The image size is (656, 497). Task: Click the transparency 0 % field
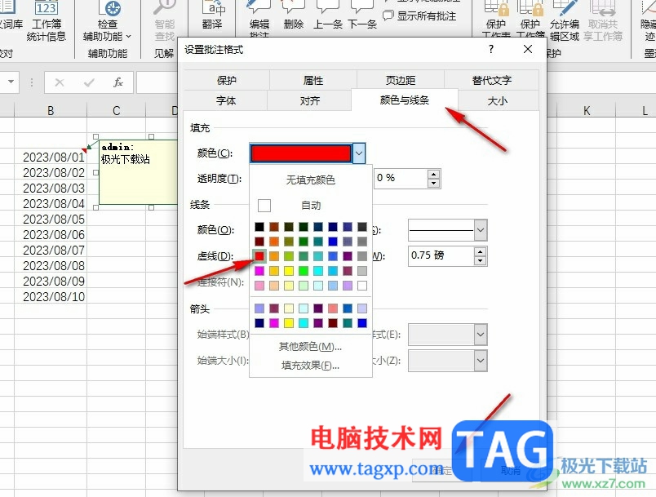pos(401,178)
